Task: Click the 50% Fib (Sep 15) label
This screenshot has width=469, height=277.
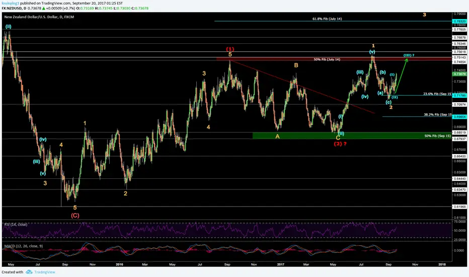Action: pos(437,135)
